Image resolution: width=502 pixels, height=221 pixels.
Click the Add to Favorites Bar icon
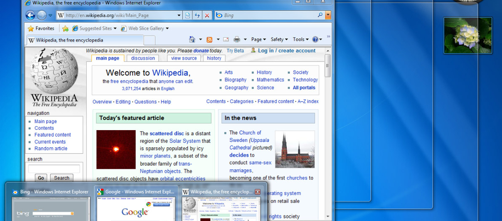[65, 28]
